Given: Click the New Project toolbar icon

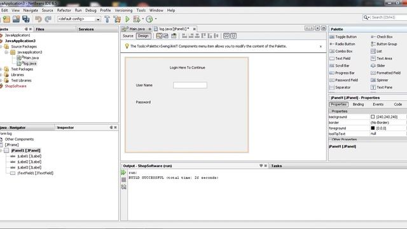Looking at the screenshot, I should pyautogui.click(x=6, y=19).
